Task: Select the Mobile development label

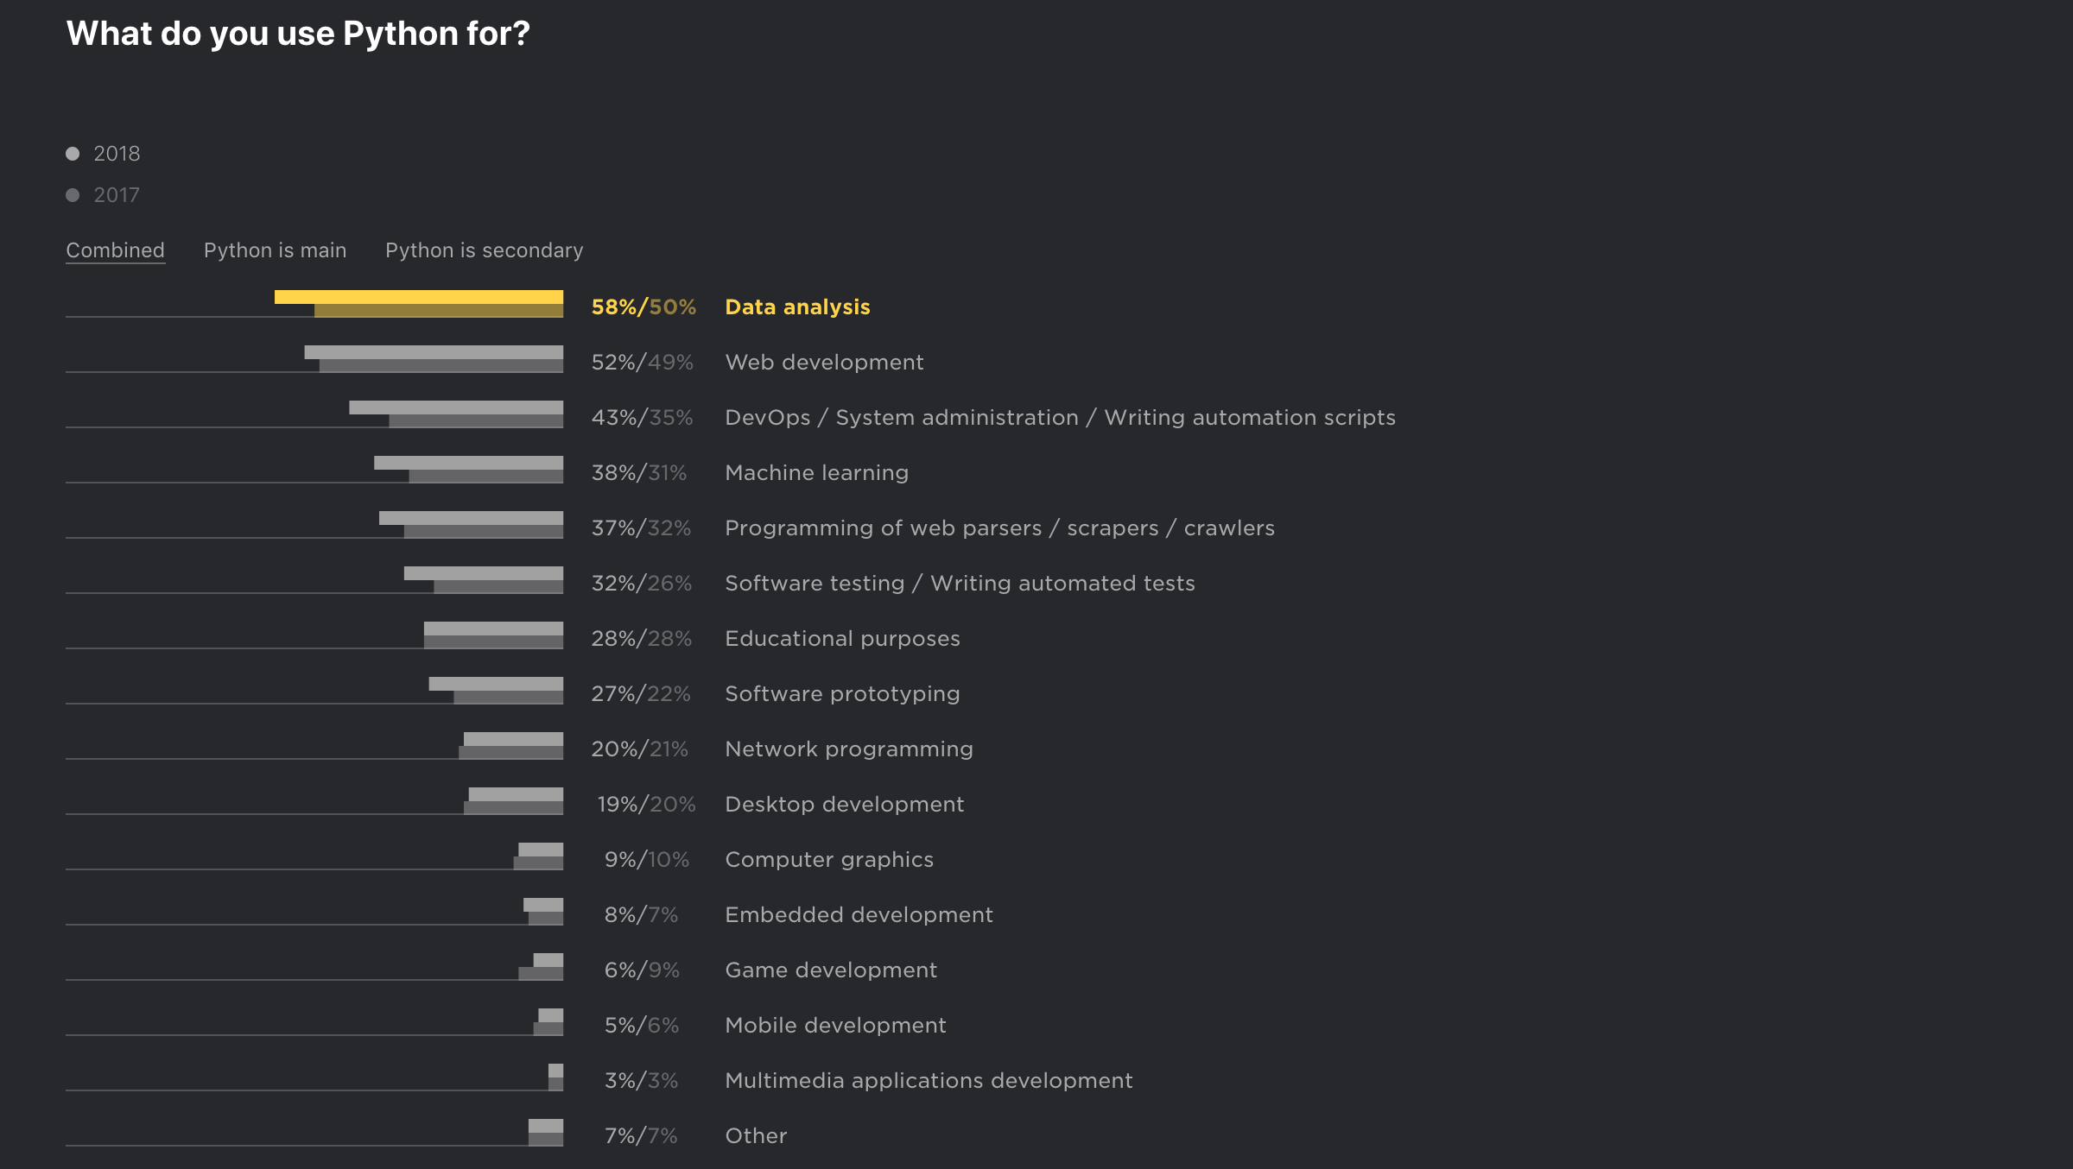Action: click(835, 1026)
